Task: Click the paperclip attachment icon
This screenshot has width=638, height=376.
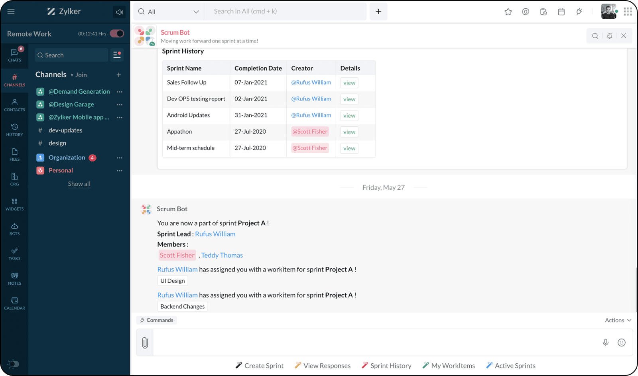Action: [145, 343]
